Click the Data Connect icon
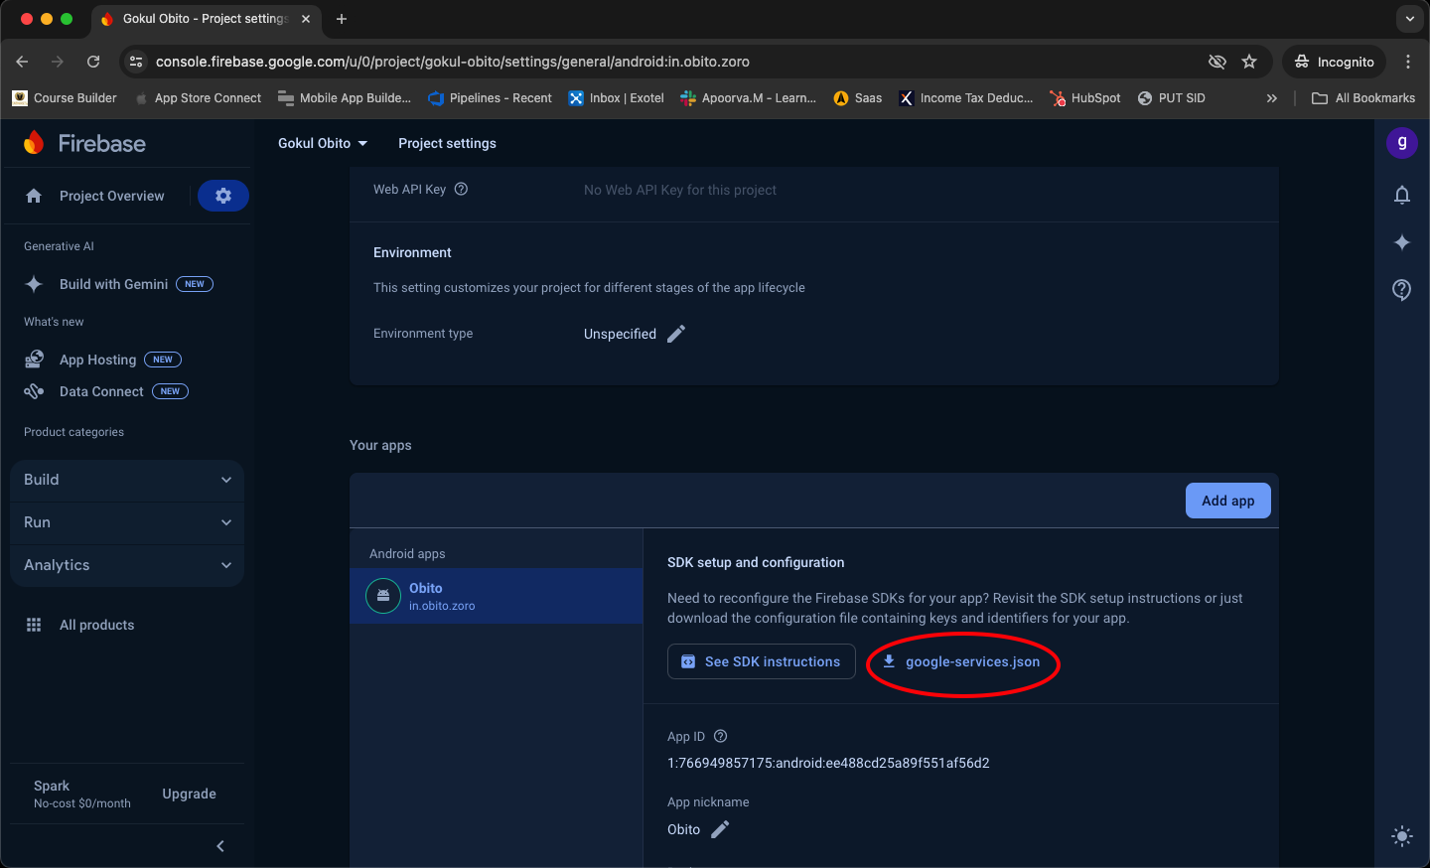1430x868 pixels. tap(34, 391)
